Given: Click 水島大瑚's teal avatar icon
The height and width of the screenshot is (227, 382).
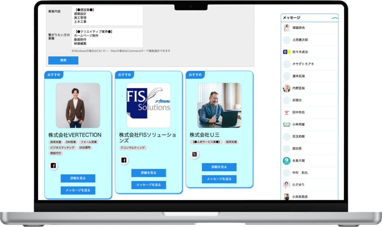Looking at the screenshot, I should [287, 161].
